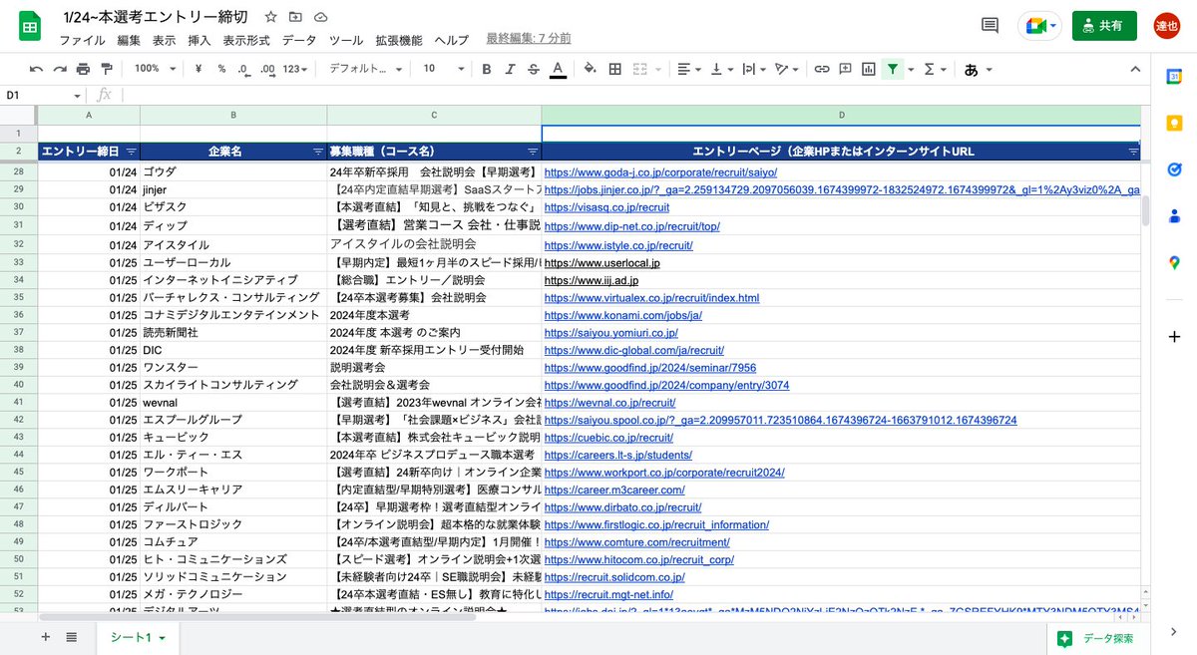Insert a link with chain icon
Screen dimensions: 1197x655
point(822,69)
